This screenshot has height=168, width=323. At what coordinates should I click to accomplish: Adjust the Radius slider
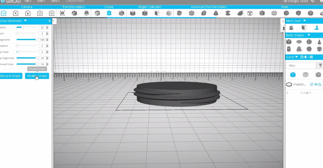27,27
